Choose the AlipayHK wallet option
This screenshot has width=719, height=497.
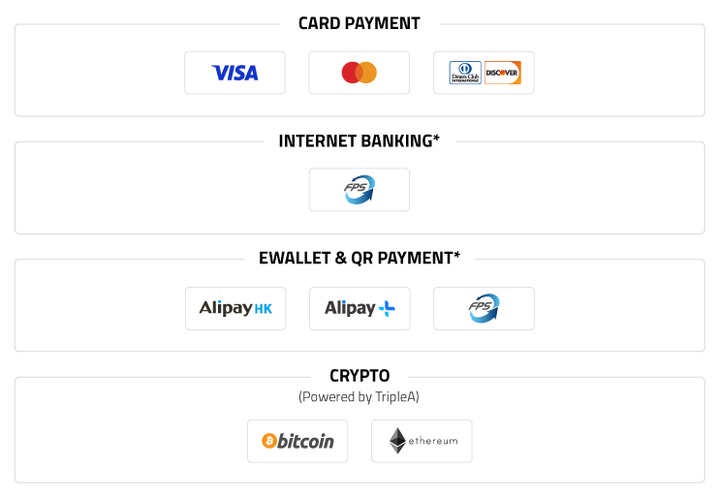[x=235, y=308]
